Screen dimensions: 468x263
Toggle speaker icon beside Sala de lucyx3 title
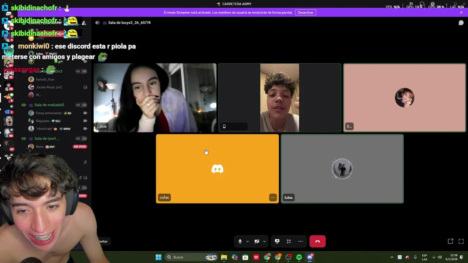(97, 23)
